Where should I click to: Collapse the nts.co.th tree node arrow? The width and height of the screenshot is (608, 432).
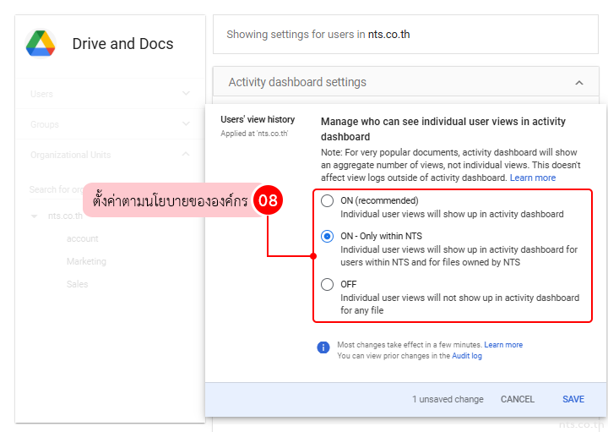coord(35,216)
